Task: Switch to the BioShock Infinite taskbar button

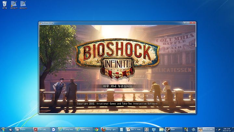Action: pyautogui.click(x=206, y=129)
